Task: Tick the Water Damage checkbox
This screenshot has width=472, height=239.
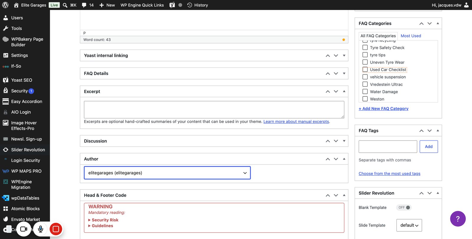Action: [365, 92]
